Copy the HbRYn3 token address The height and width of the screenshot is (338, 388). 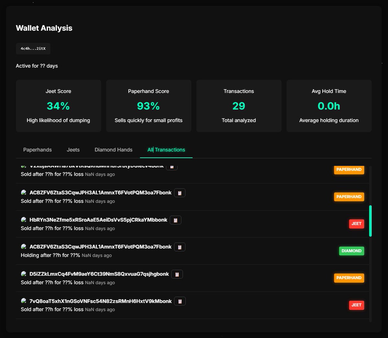click(x=176, y=220)
